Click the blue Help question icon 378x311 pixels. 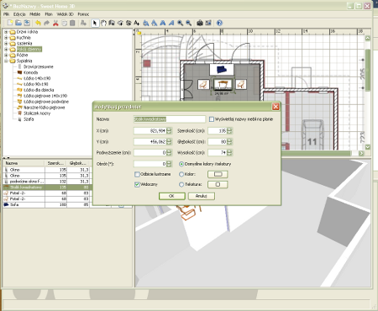[219, 23]
